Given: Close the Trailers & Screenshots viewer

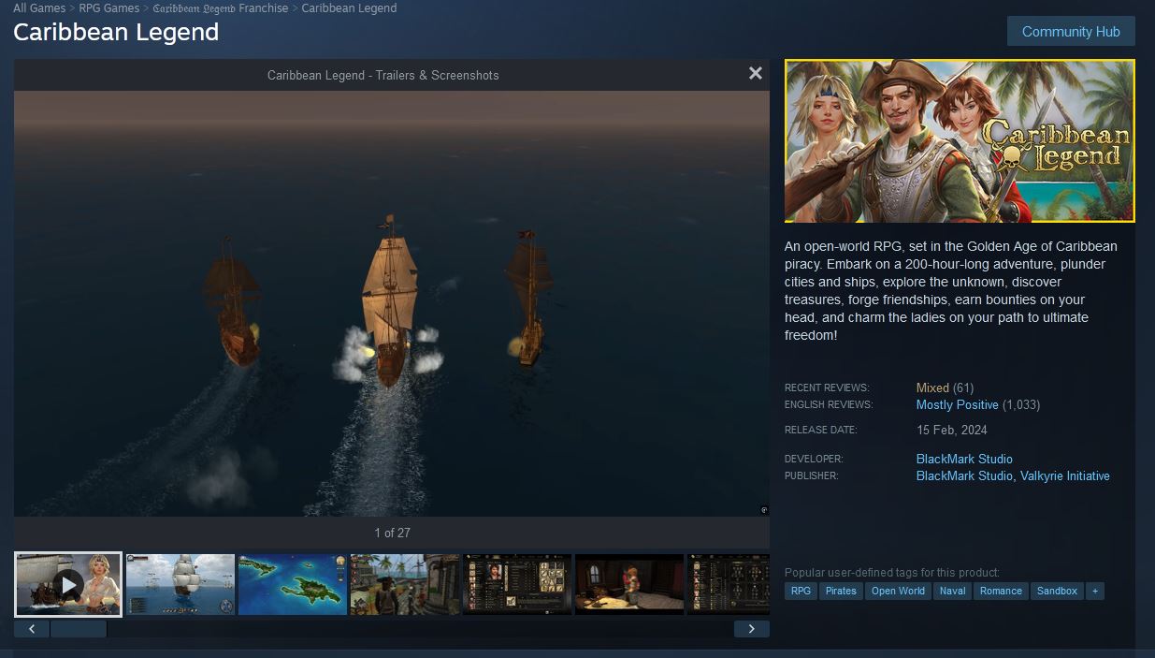Looking at the screenshot, I should coord(756,74).
